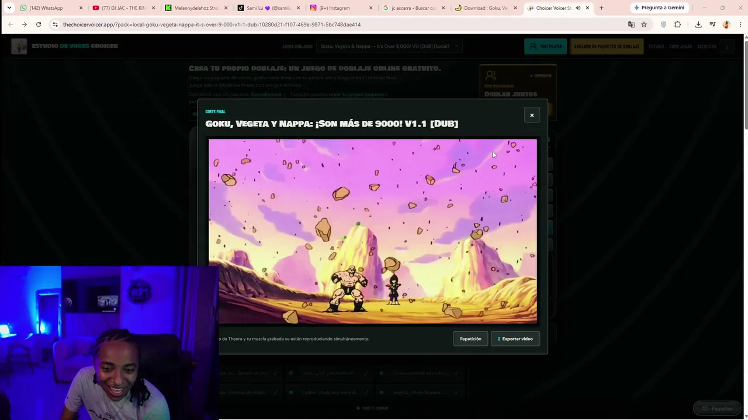
Task: Select the Vegeta '¿Nivel de poder' line
Action: click(421, 393)
